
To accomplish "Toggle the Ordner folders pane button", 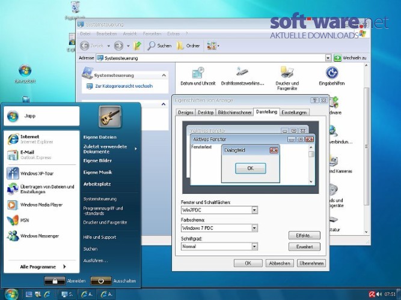I will [189, 46].
